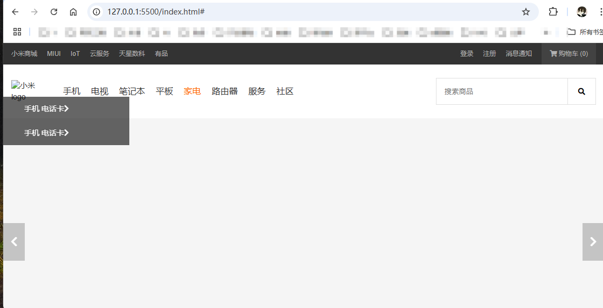This screenshot has height=308, width=603.
Task: Expand first 手机 电话卡 category
Action: coord(46,109)
